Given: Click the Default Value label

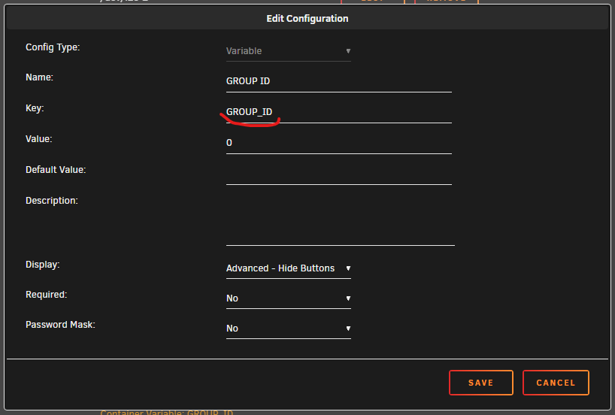Looking at the screenshot, I should [x=56, y=170].
